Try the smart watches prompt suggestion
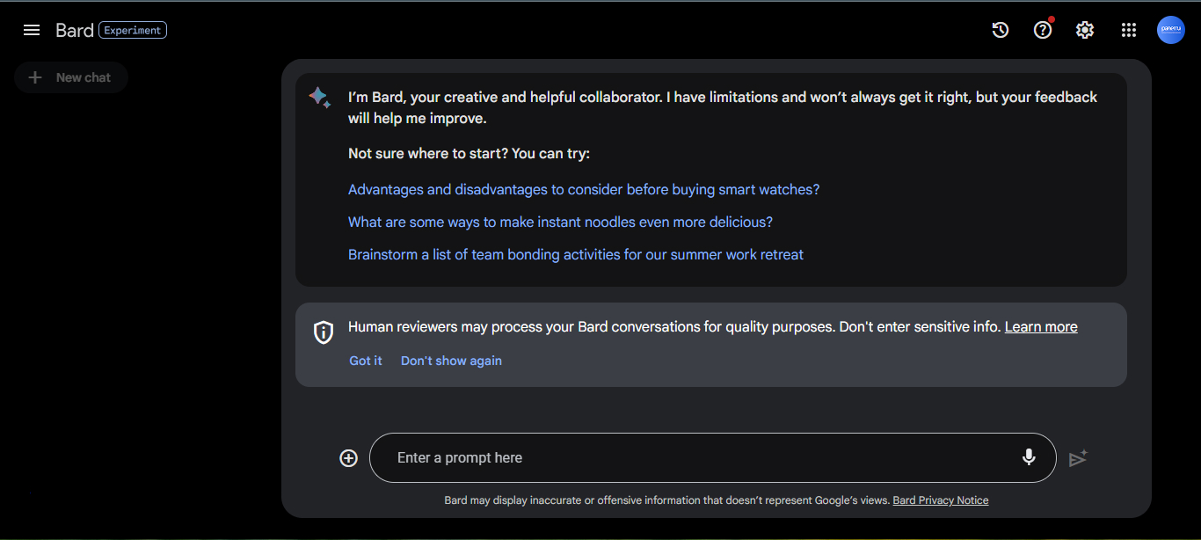1201x540 pixels. coord(584,189)
